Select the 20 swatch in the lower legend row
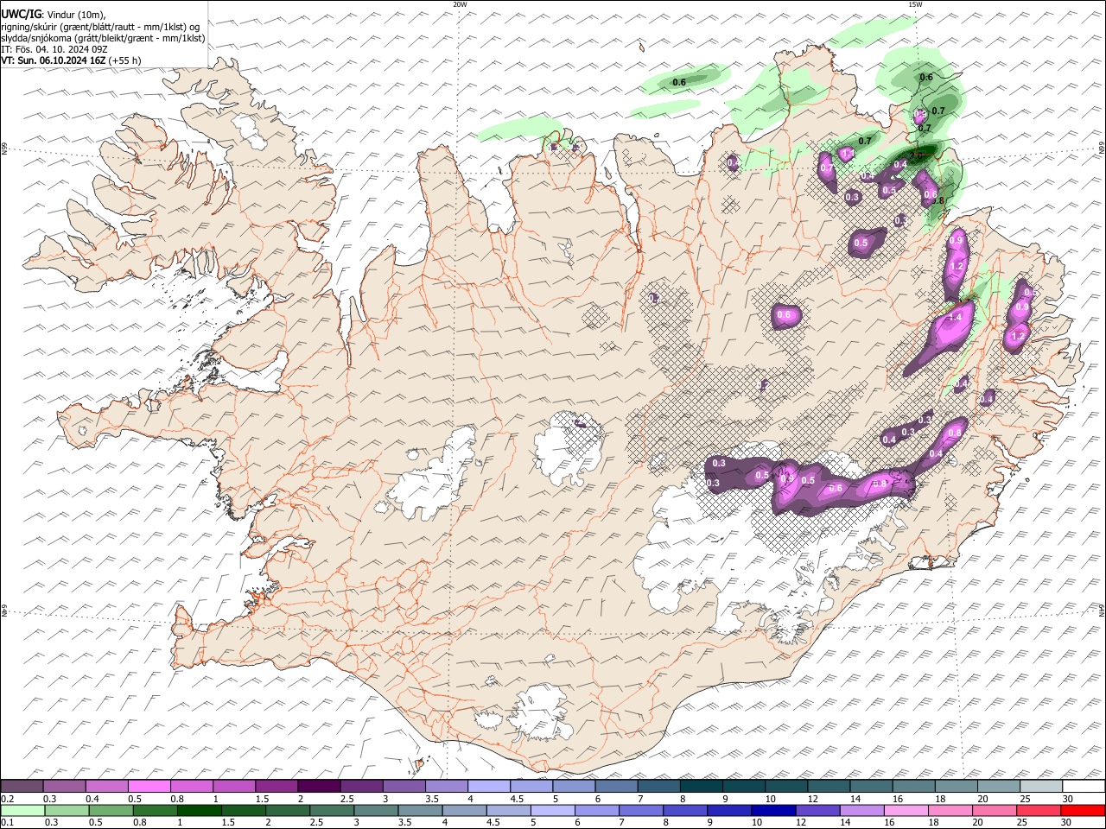 (995, 811)
